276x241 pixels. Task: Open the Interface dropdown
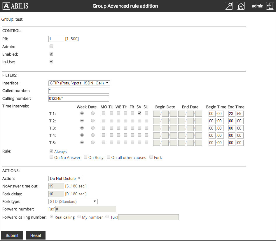79,83
